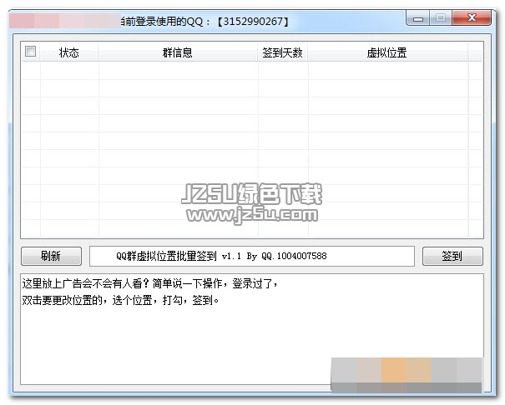
Task: Click the 刷新 refresh button
Action: coord(51,256)
